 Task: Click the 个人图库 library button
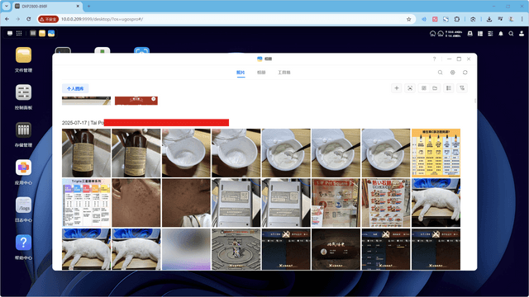coord(75,88)
